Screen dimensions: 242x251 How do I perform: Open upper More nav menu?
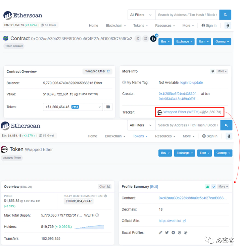(188, 26)
